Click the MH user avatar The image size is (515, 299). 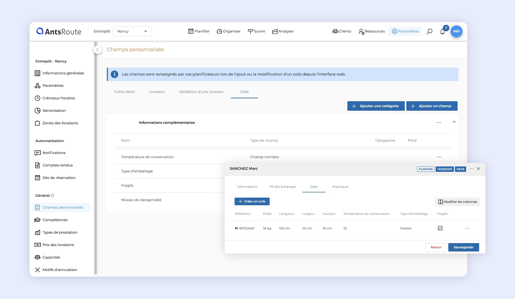click(x=456, y=31)
